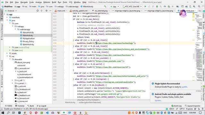205x115 pixels.
Task: Open the Gradle side panel
Action: [204, 26]
